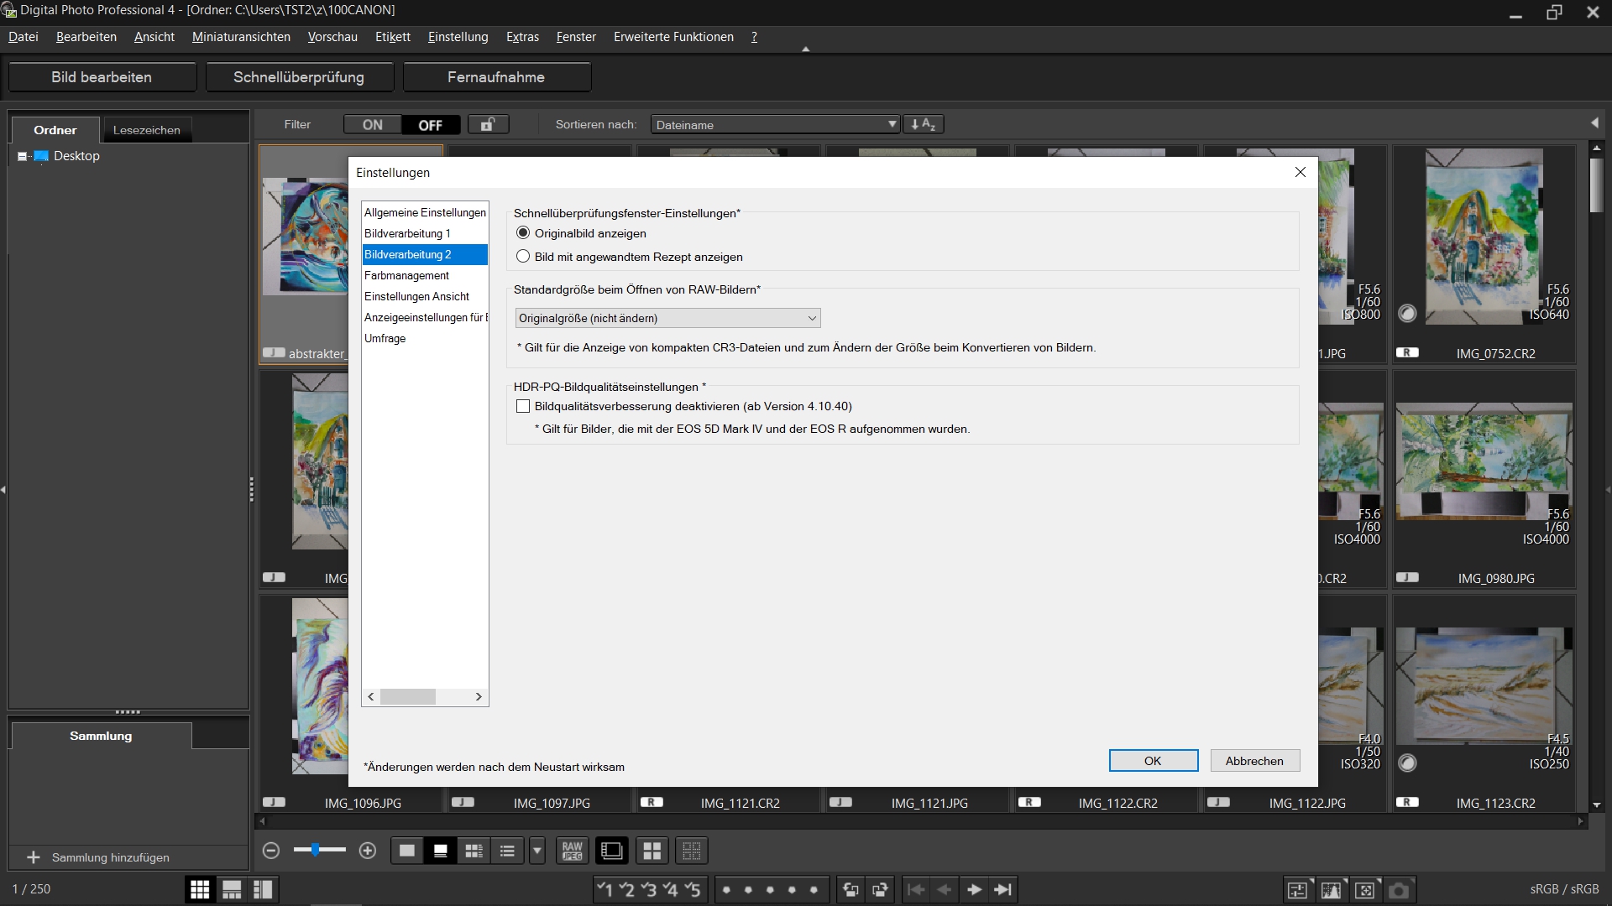The width and height of the screenshot is (1612, 906).
Task: Select Umfrage settings category
Action: click(425, 338)
